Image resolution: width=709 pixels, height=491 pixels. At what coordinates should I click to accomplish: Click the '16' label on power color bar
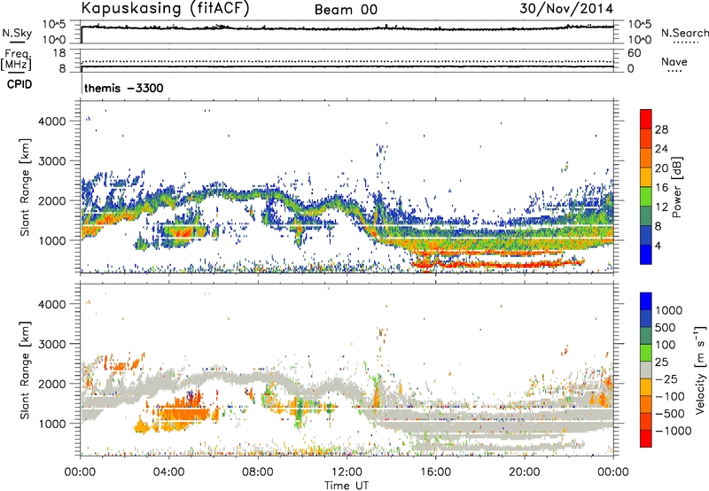coord(661,188)
